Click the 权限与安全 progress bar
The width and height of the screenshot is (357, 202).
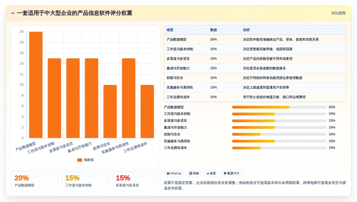pos(279,134)
